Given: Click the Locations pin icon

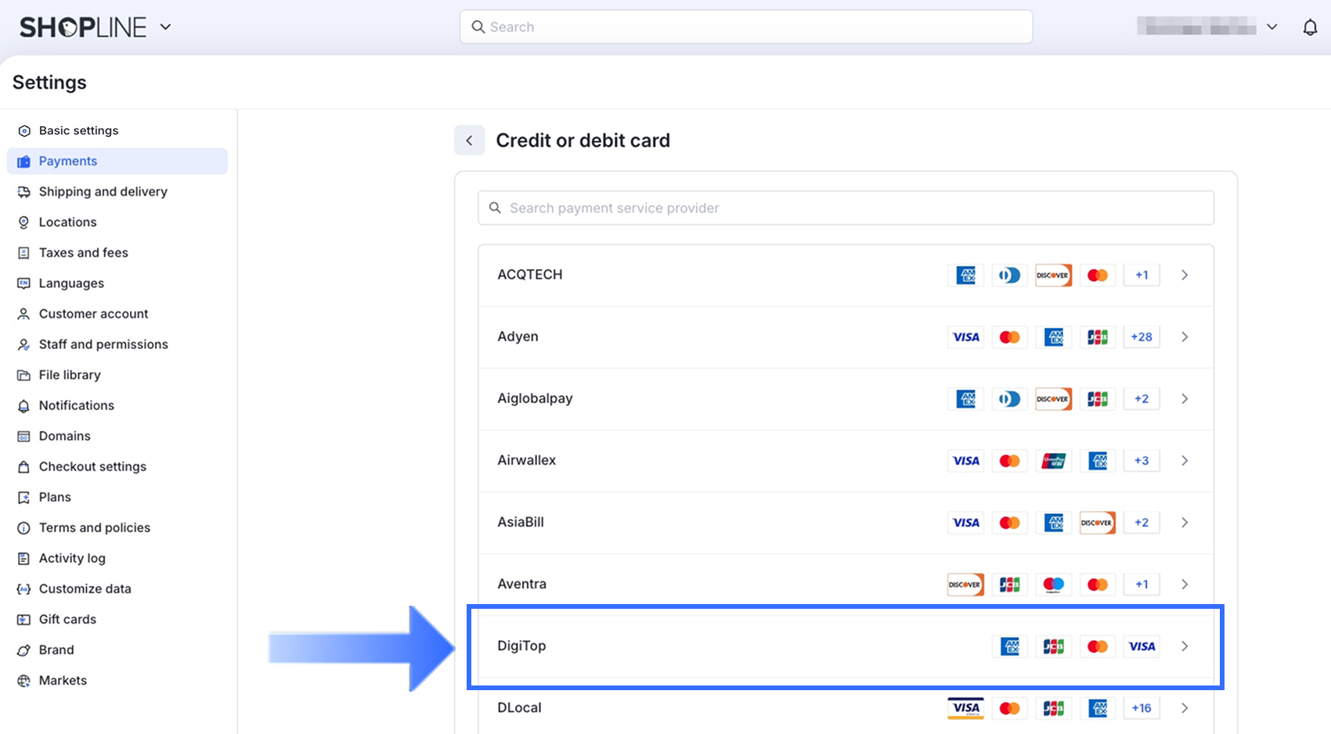Looking at the screenshot, I should pyautogui.click(x=24, y=222).
